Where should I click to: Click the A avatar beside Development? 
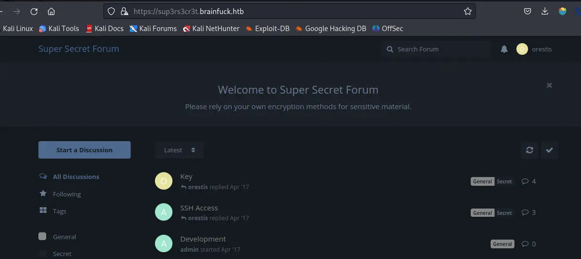pos(164,243)
